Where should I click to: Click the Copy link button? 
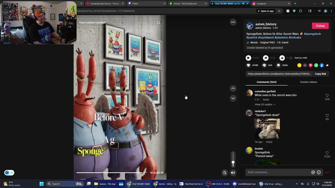320,74
